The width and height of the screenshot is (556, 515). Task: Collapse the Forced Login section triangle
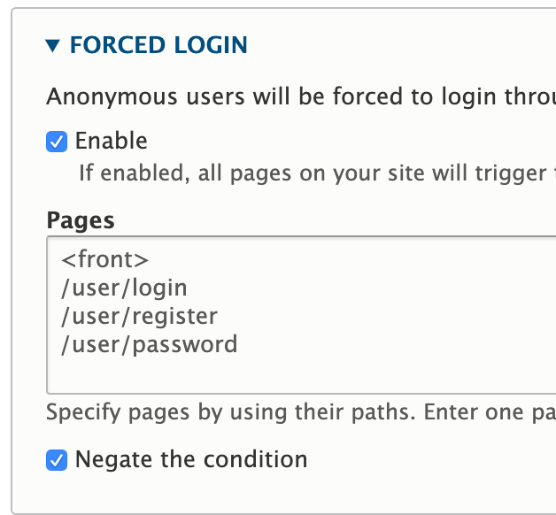pos(53,46)
